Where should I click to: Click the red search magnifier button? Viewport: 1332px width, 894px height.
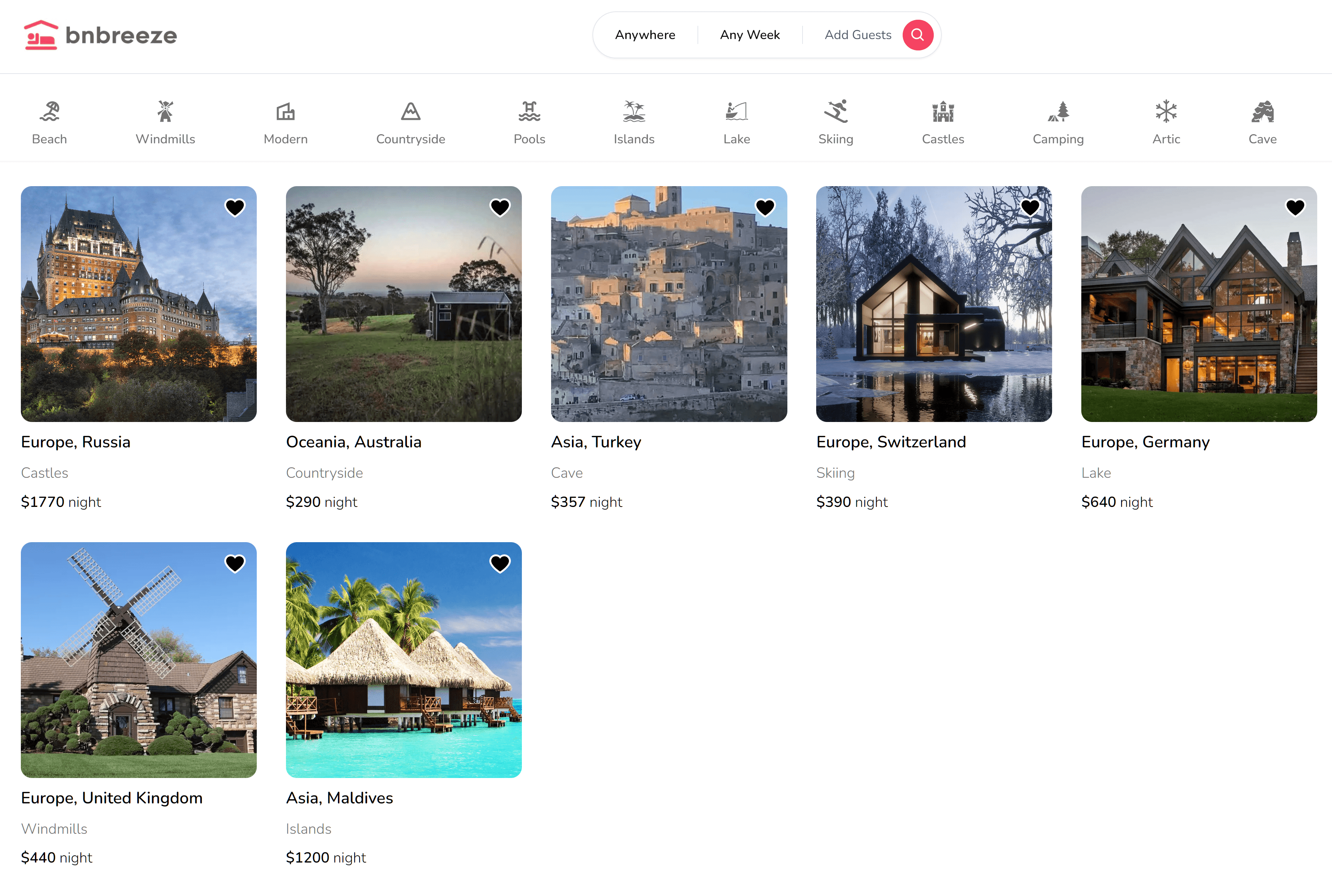point(917,35)
